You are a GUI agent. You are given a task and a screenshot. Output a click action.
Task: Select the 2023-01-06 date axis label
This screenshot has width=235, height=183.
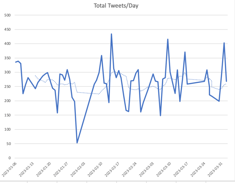pyautogui.click(x=9, y=169)
